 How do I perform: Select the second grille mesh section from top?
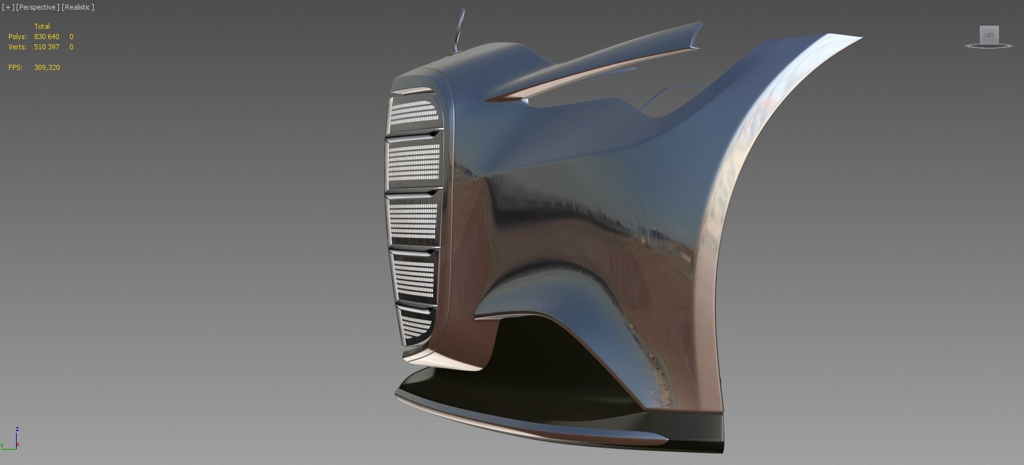pos(414,163)
